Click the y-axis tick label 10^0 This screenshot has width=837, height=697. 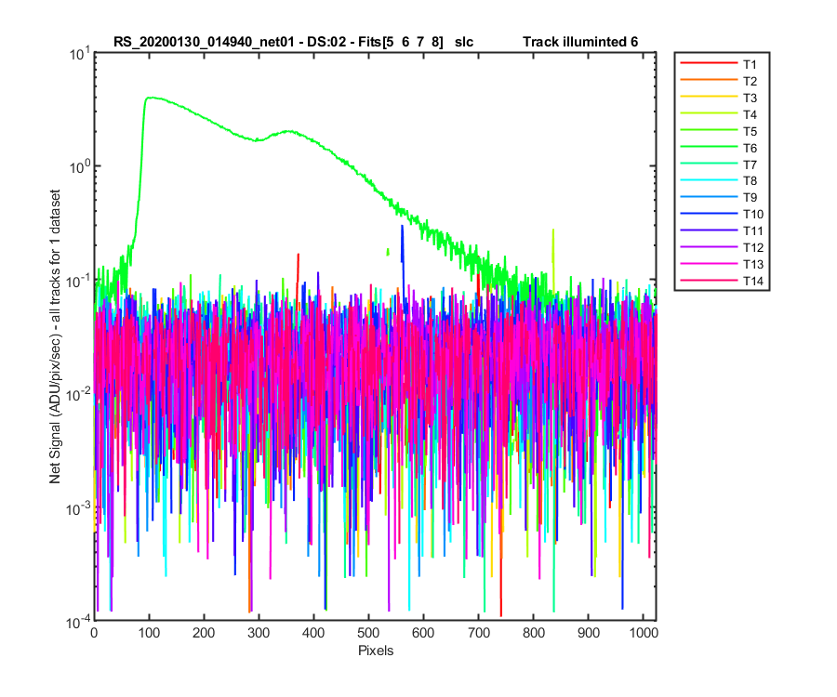78,167
